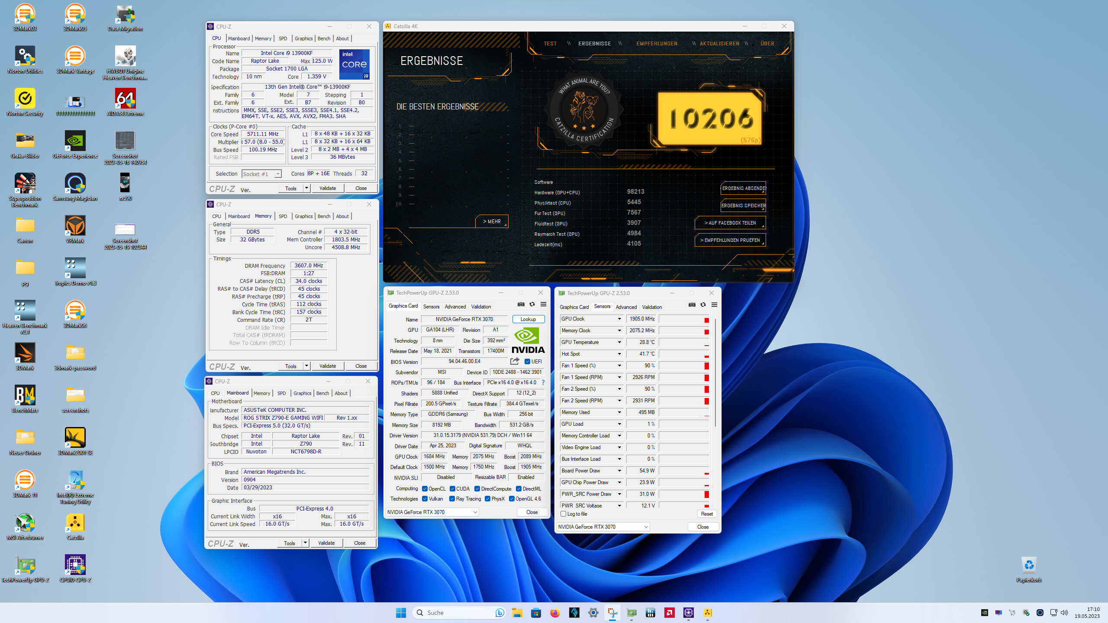Open the Advanced tab in GPU-Z Graphics Card window

[x=455, y=307]
